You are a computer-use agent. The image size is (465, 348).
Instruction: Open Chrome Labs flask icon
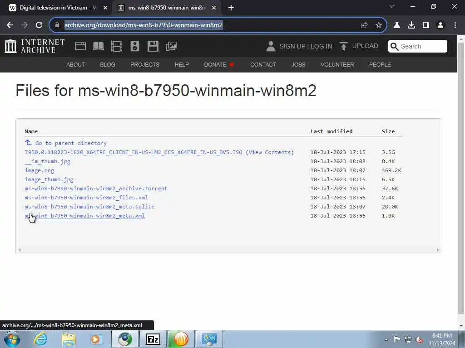pyautogui.click(x=396, y=25)
